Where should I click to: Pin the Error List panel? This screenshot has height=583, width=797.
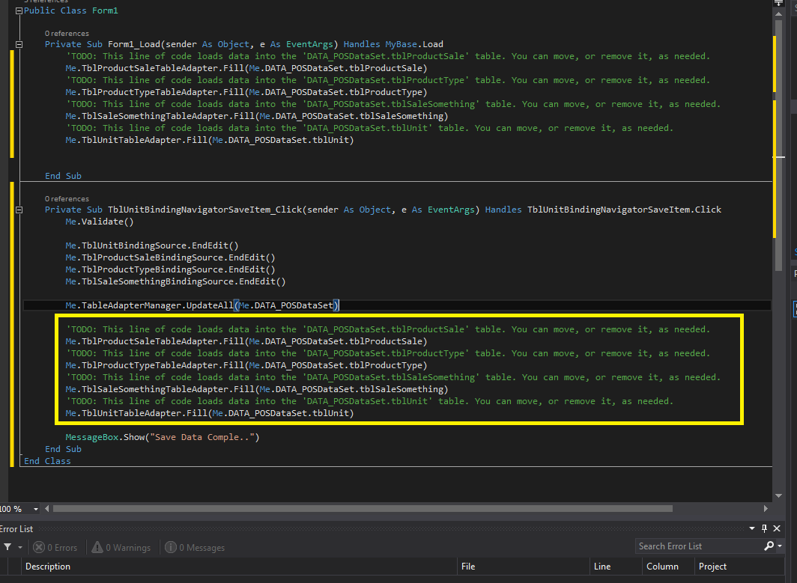(764, 529)
